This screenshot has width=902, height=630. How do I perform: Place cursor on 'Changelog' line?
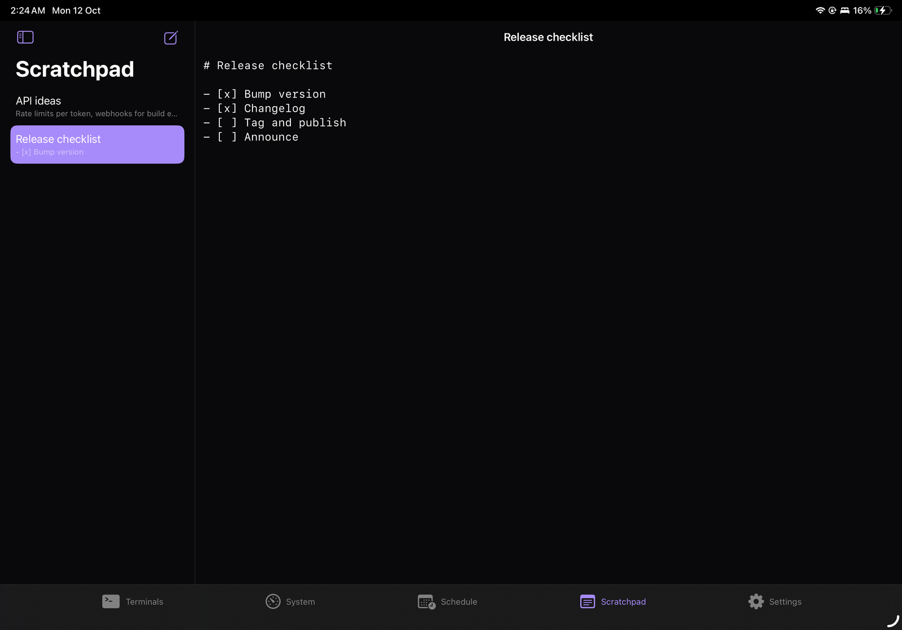pos(254,108)
